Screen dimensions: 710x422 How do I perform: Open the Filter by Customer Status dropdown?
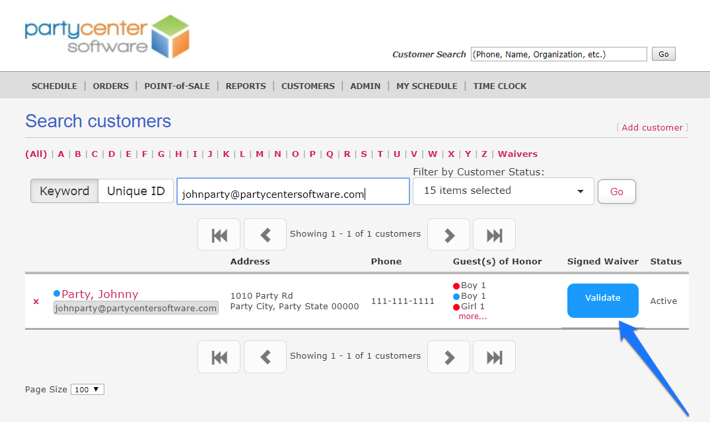pos(503,191)
